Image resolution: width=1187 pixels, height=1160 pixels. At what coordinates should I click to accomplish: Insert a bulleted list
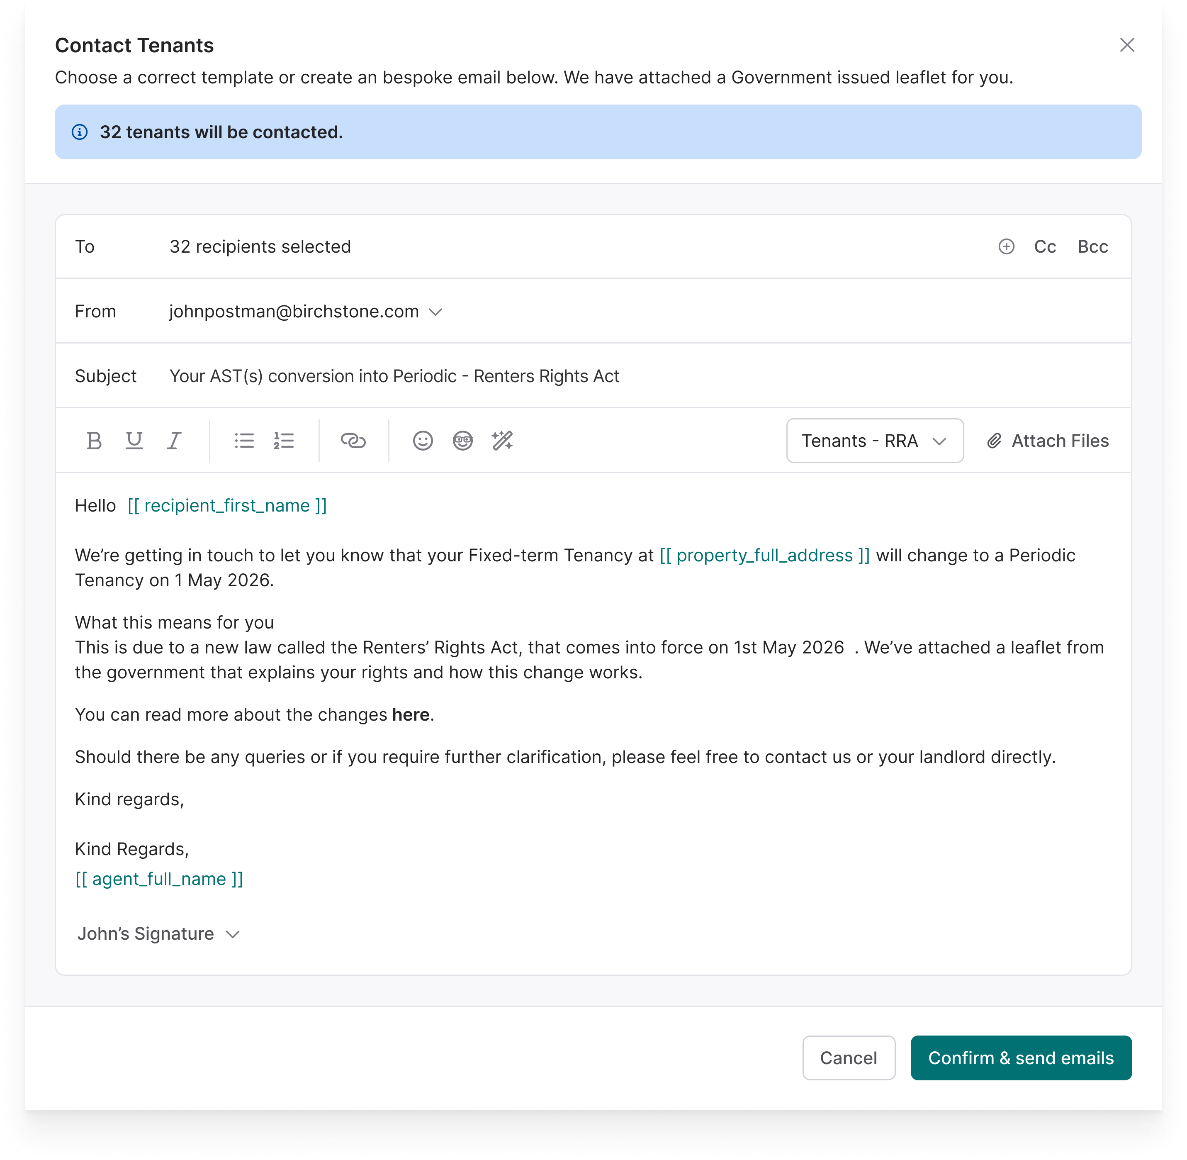click(243, 441)
